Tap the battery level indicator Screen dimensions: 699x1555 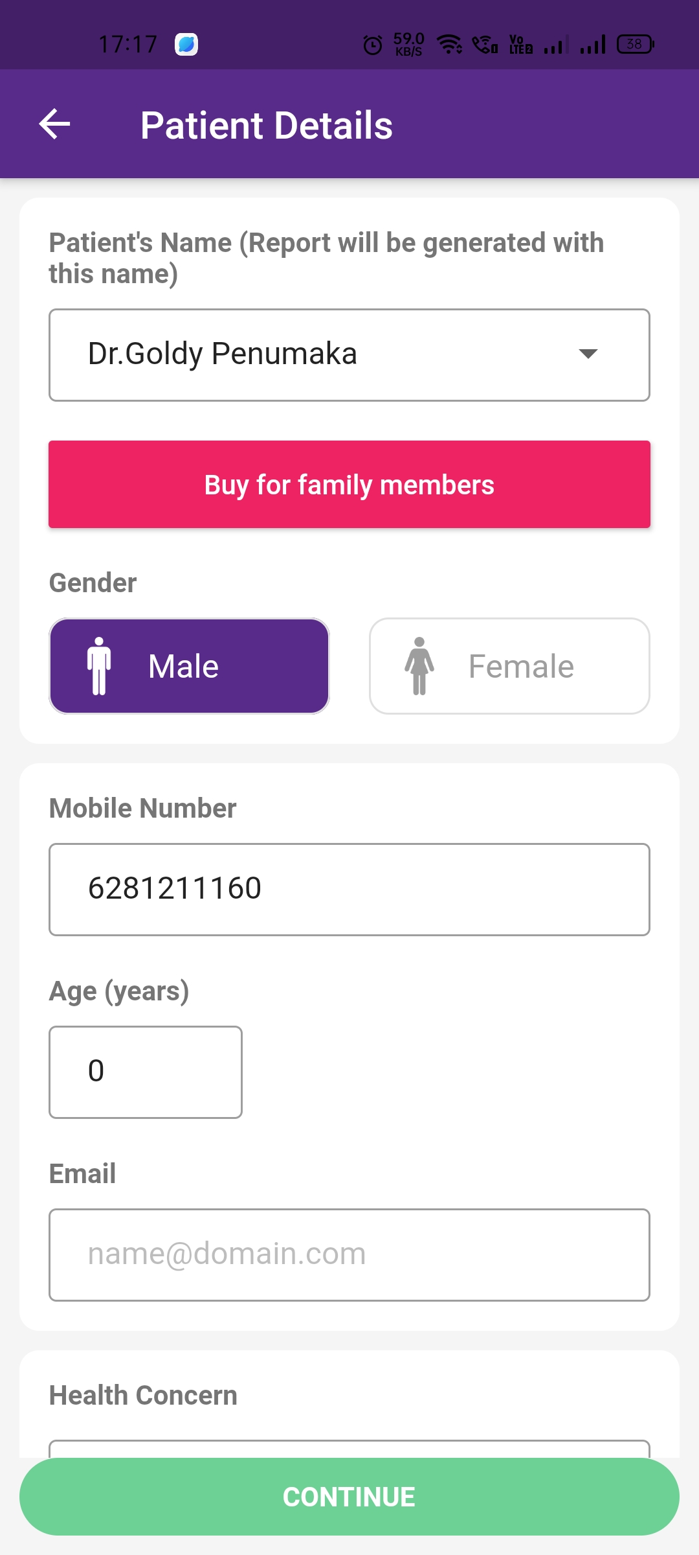pyautogui.click(x=635, y=44)
